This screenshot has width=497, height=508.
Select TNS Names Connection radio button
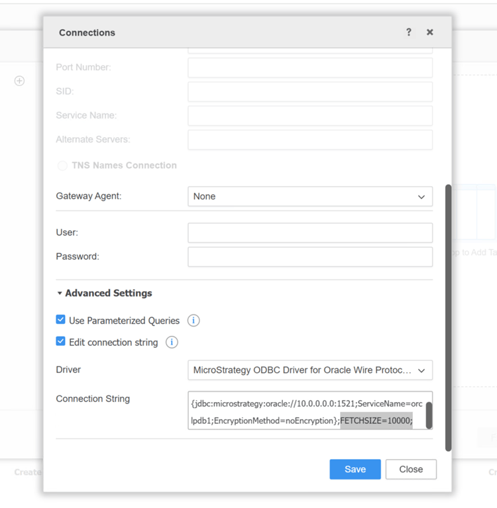click(x=62, y=166)
